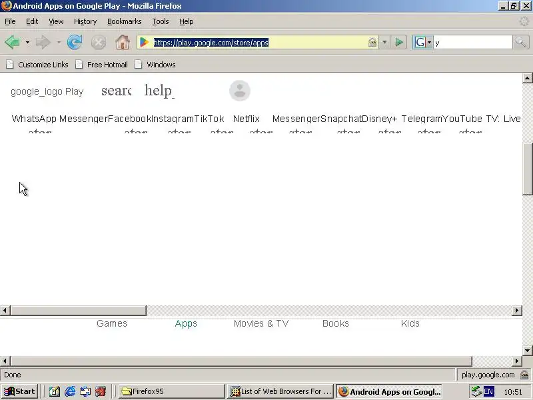This screenshot has width=533, height=400.
Task: Open the Help menu
Action: [x=187, y=21]
